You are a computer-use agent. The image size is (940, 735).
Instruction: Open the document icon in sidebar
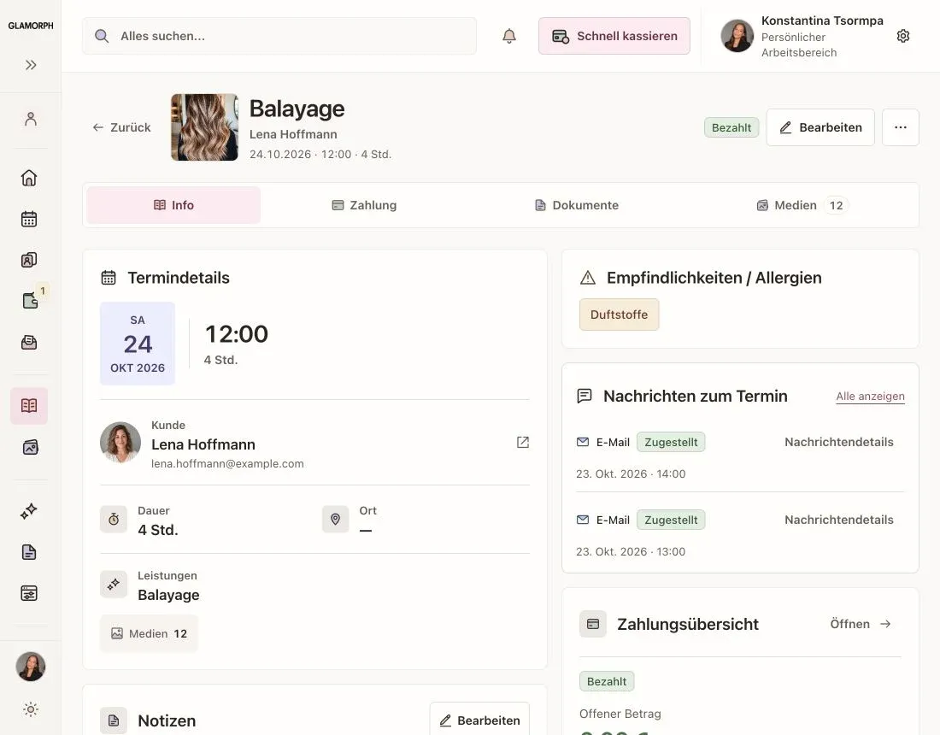tap(29, 551)
